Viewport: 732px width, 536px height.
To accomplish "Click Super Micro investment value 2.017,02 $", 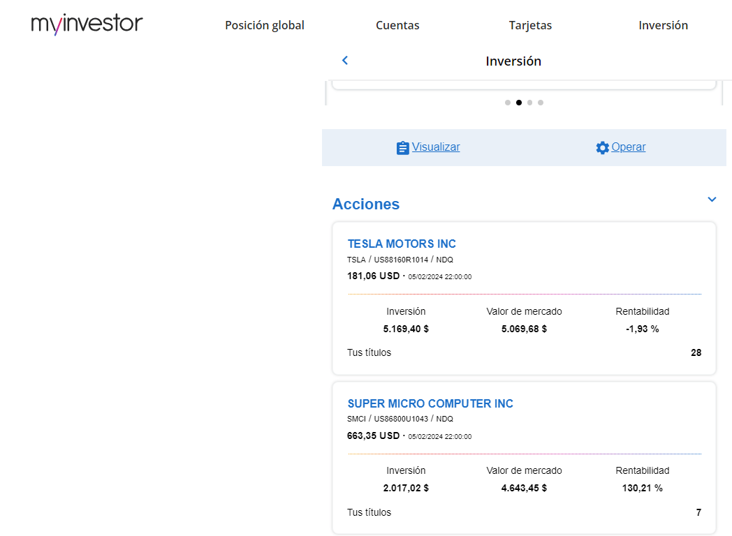I will point(406,488).
